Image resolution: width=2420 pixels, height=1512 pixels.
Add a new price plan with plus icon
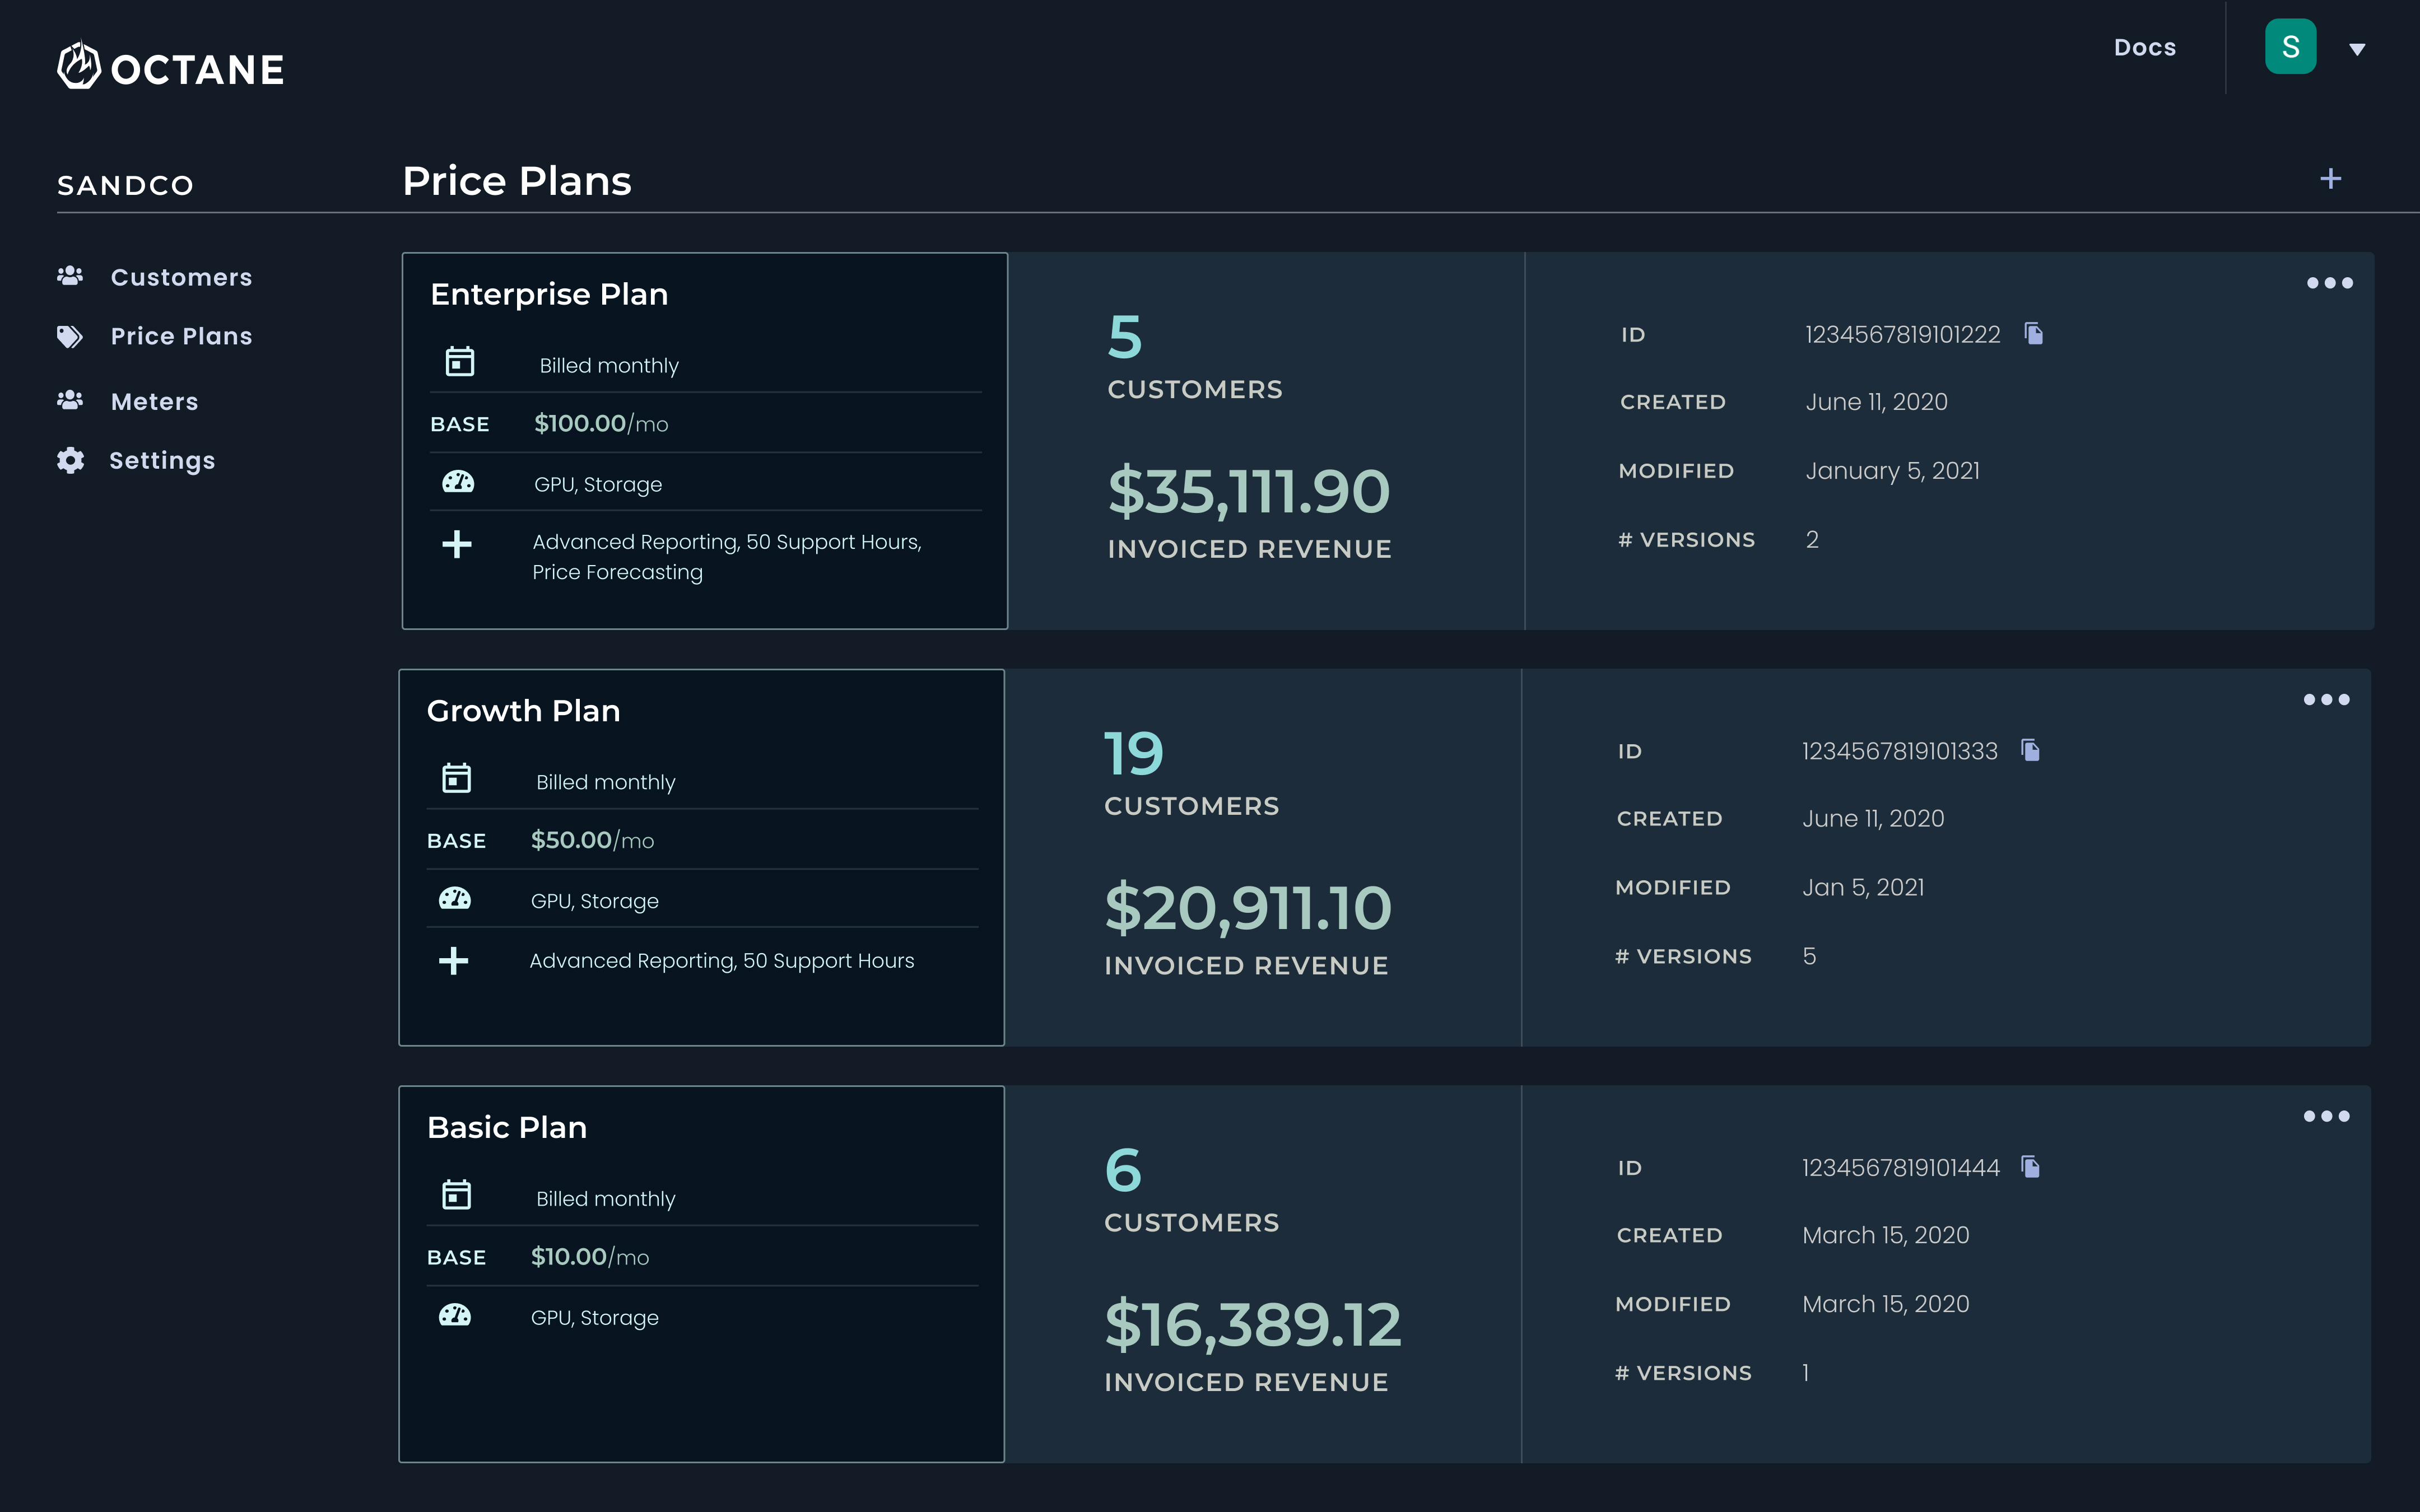point(2330,179)
